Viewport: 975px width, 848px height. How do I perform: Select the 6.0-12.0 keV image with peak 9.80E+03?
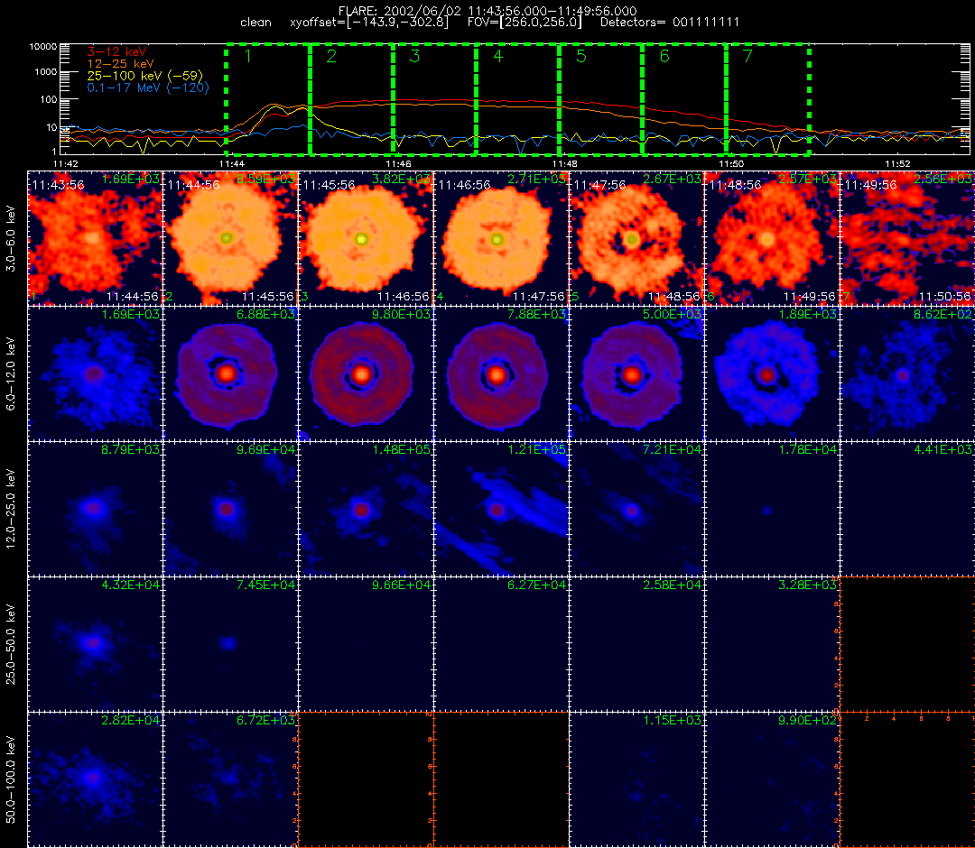(x=367, y=374)
